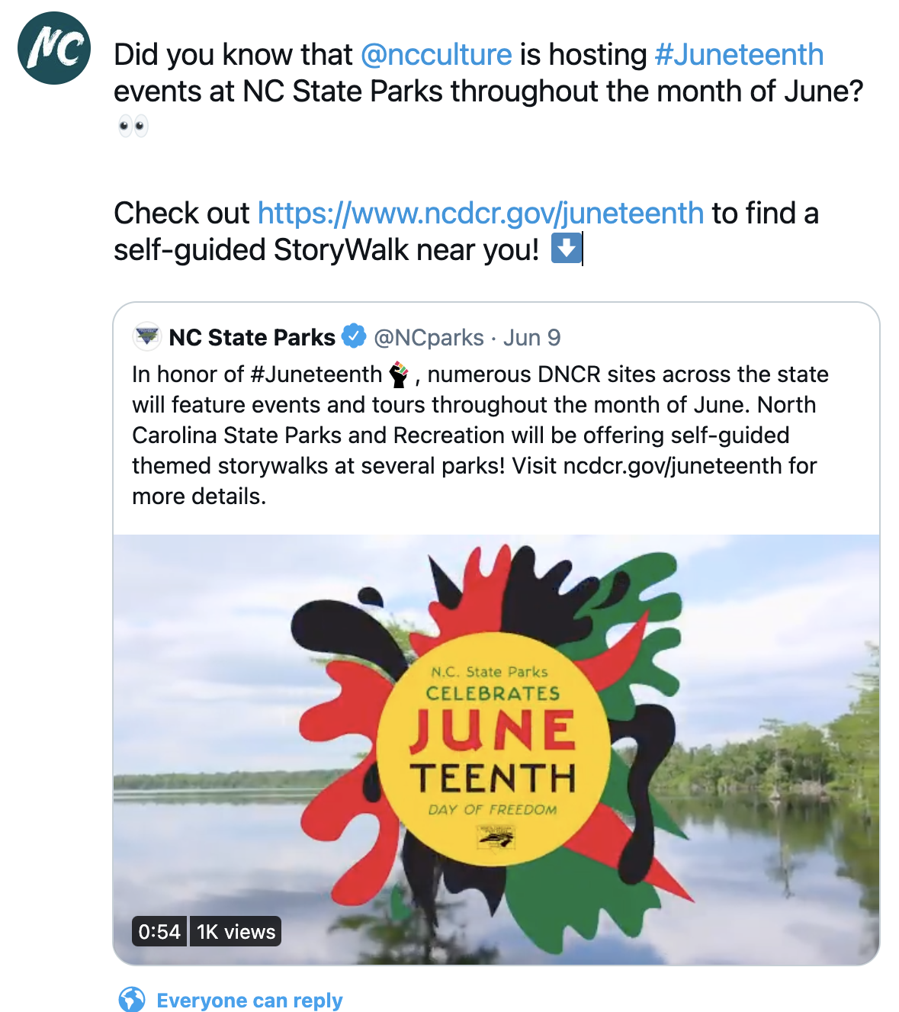Open the https://www.ncdcr.gov/juneteenth link
This screenshot has width=899, height=1012.
tap(480, 214)
